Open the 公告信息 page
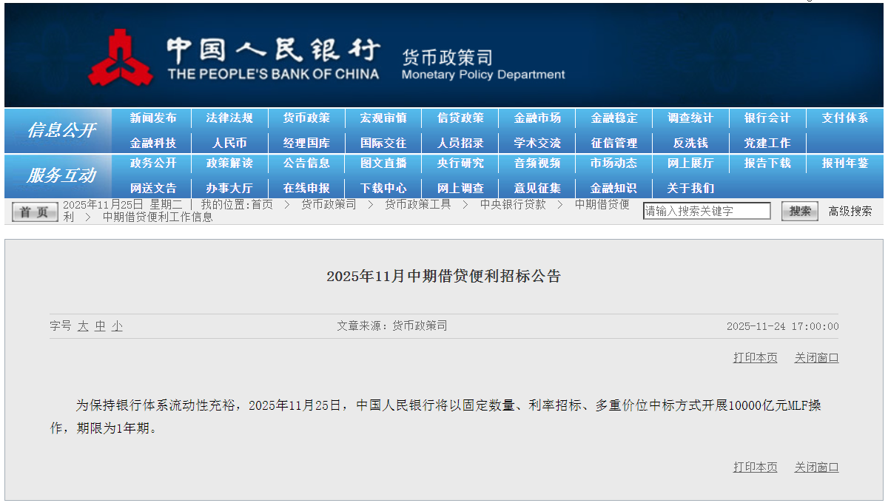 pos(306,163)
